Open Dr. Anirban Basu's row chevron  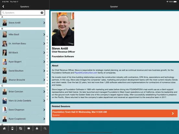pyautogui.click(x=44, y=43)
